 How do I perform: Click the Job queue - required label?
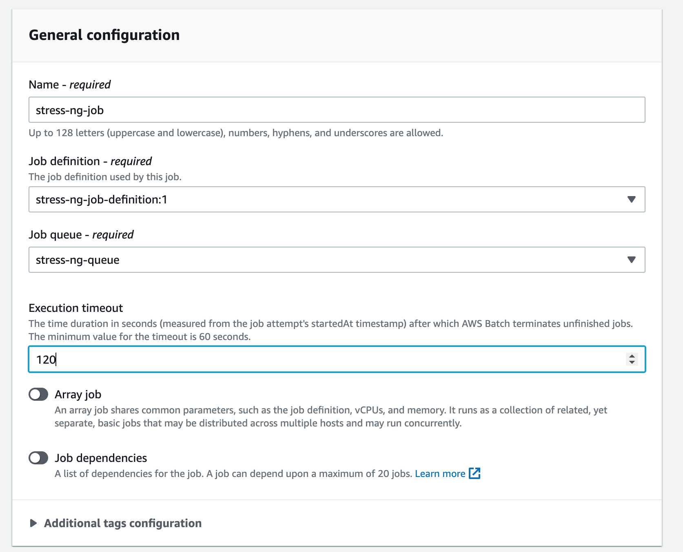(x=81, y=234)
